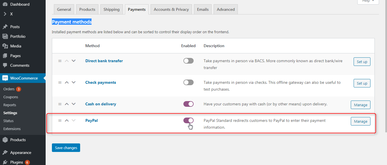
Task: Open the Accounts & Privacy tab
Action: [x=171, y=9]
